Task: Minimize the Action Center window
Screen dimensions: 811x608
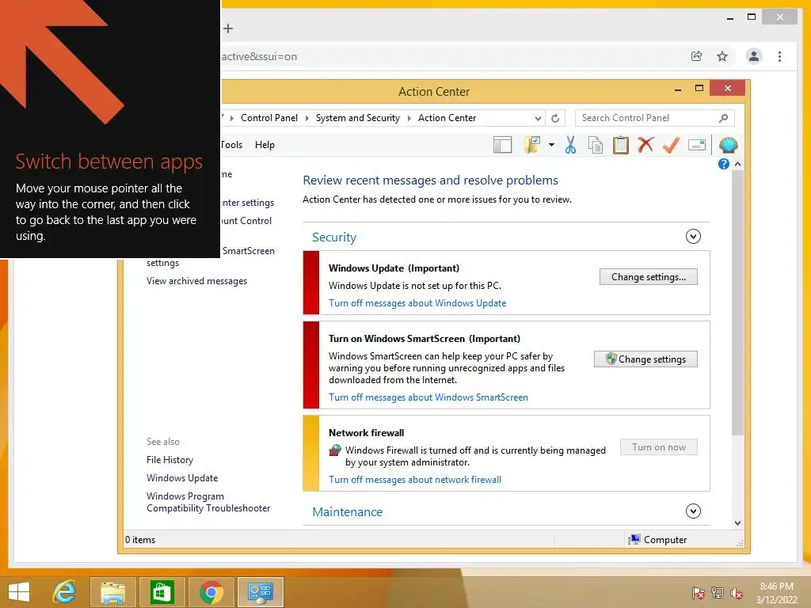Action: click(x=678, y=89)
